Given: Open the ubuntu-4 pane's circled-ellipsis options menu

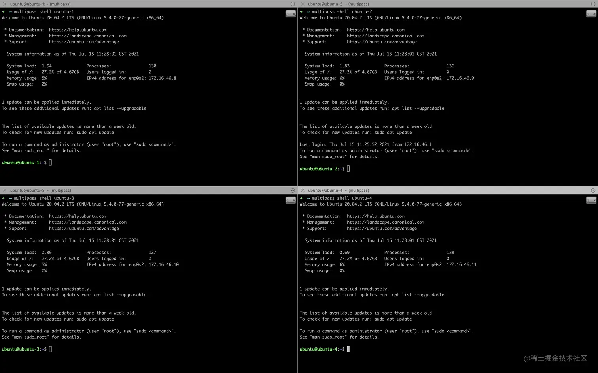Looking at the screenshot, I should tap(593, 190).
